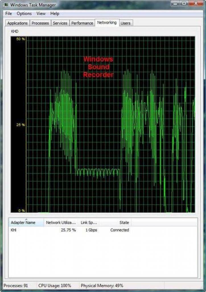The height and width of the screenshot is (292, 206).
Task: Switch to the Services tab
Action: 60,23
